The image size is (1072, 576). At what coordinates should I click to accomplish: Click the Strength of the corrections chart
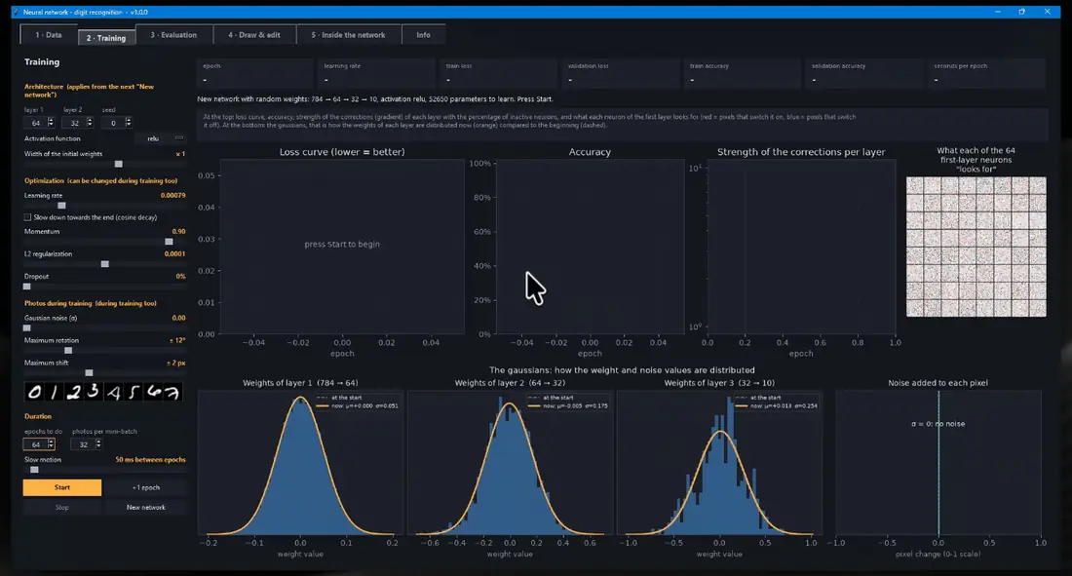[x=801, y=247]
